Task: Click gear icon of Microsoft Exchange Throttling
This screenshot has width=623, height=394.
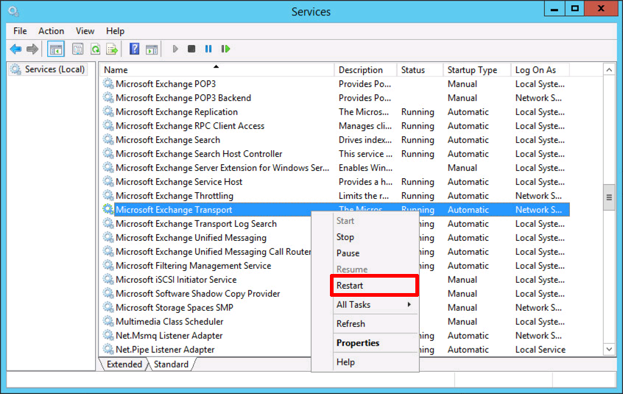Action: click(x=108, y=195)
